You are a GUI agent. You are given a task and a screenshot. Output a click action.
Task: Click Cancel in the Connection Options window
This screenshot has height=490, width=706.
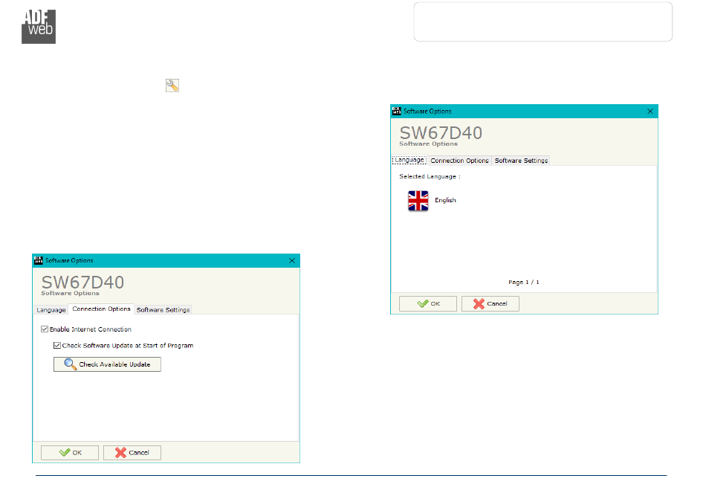pos(132,453)
